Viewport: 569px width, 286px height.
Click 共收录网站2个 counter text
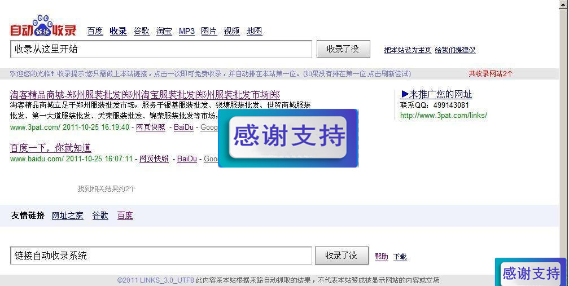(491, 73)
